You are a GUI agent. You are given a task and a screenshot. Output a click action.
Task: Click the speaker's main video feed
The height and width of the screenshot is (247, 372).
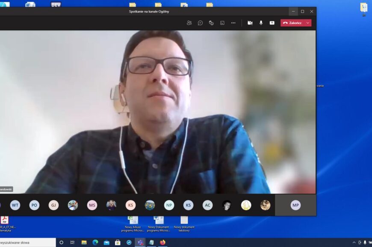pyautogui.click(x=158, y=112)
